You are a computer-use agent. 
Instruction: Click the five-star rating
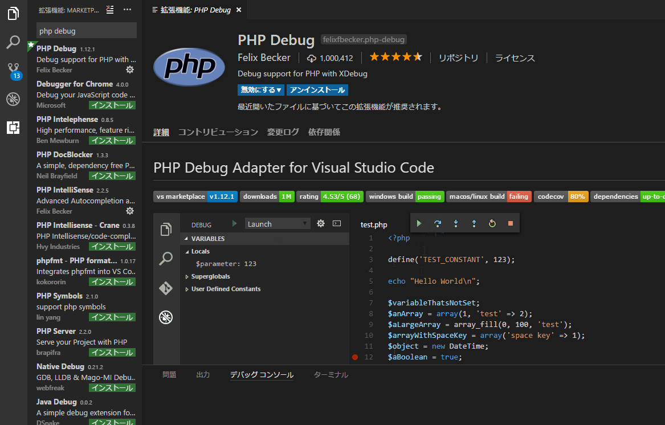pyautogui.click(x=395, y=57)
